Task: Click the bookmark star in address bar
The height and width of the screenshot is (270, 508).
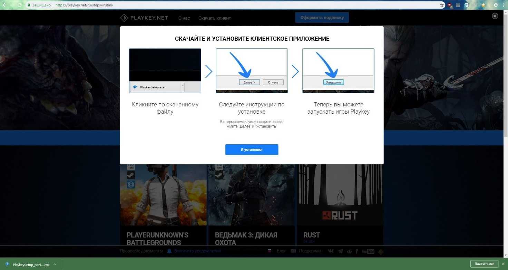Action: click(x=442, y=5)
